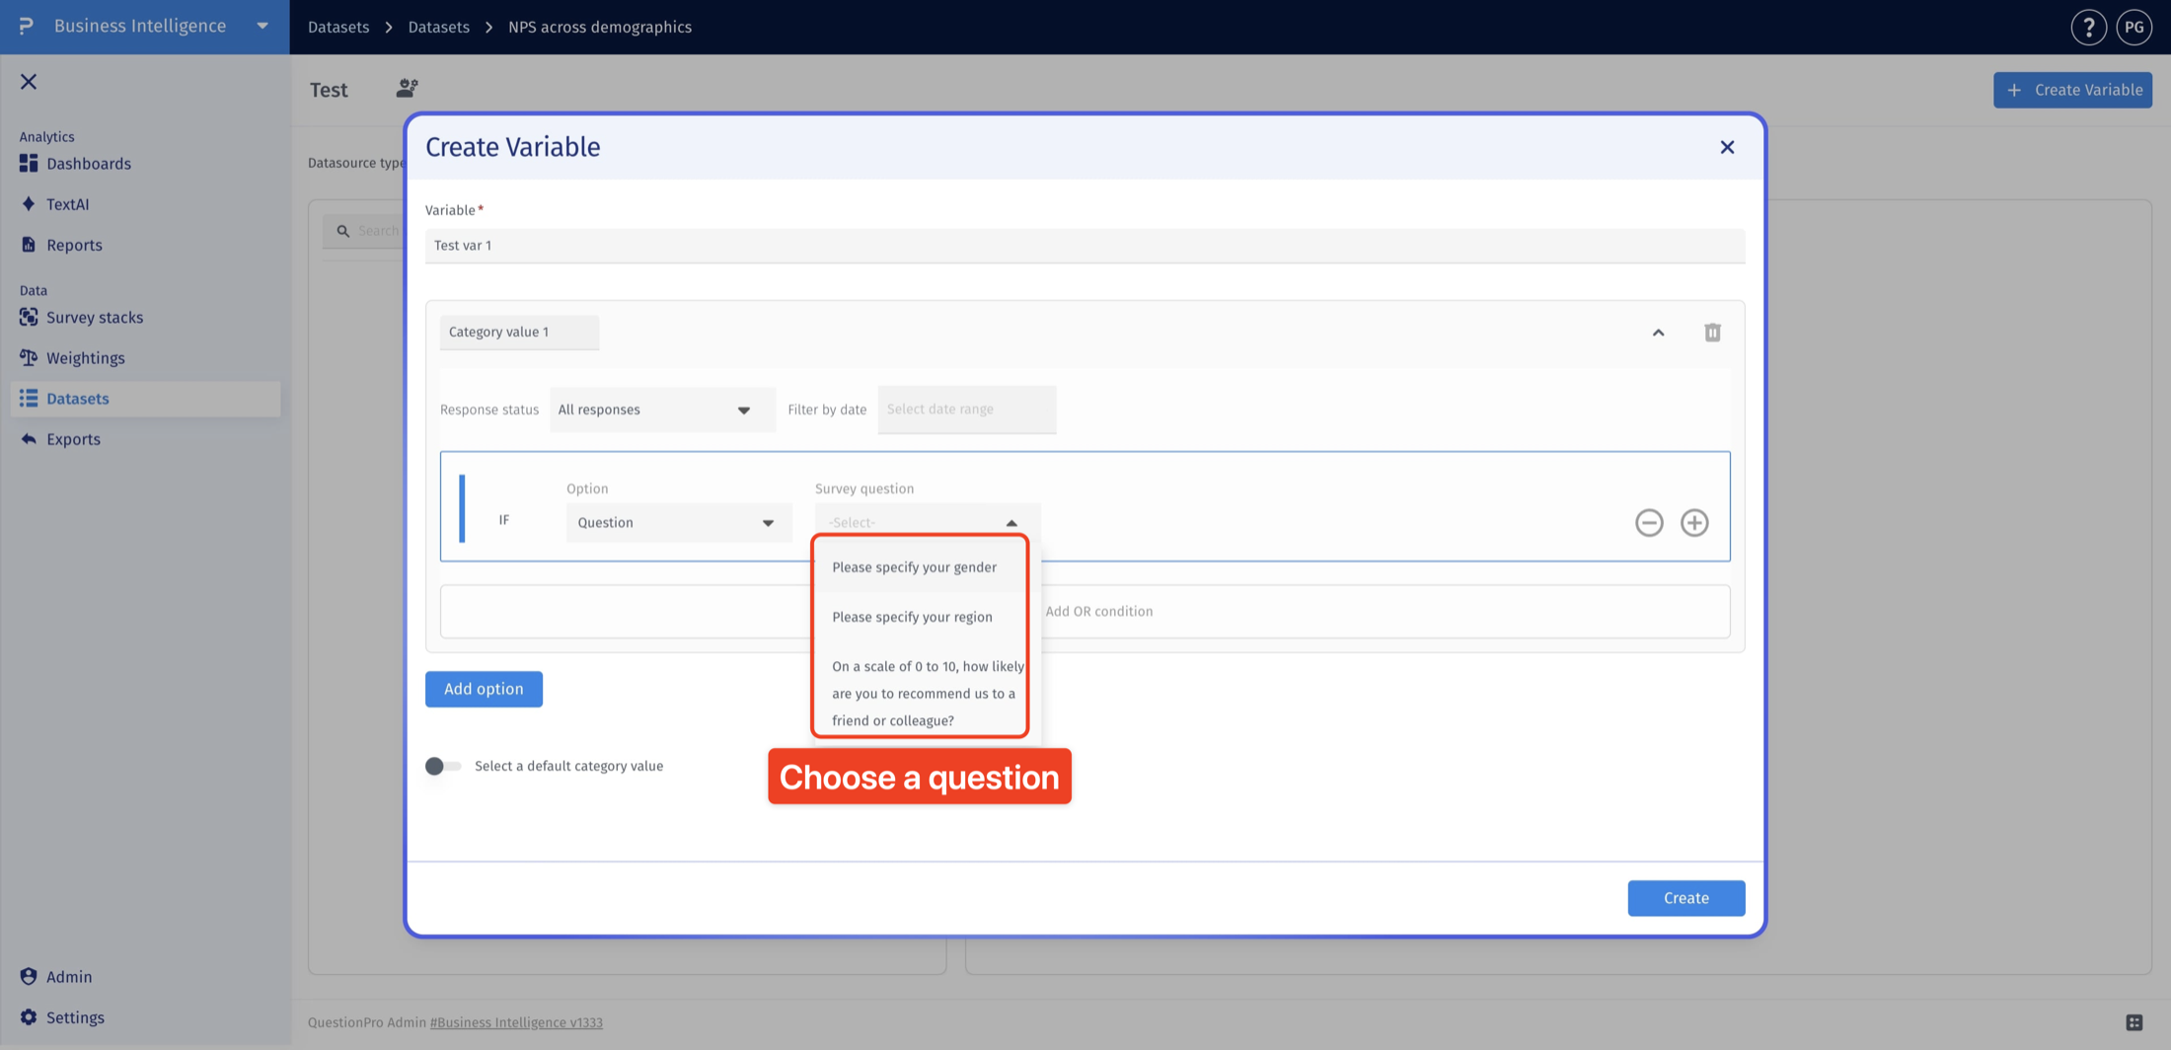Click the PG user avatar
Screen dimensions: 2171x1050
pyautogui.click(x=2134, y=27)
